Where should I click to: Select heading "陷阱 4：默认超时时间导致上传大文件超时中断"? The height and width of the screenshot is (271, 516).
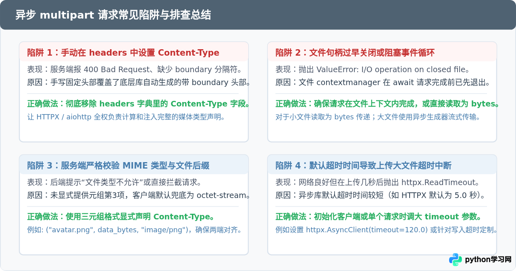(x=363, y=165)
